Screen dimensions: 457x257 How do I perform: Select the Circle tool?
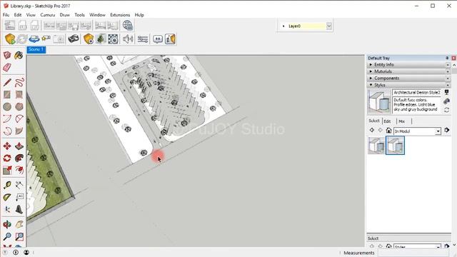click(7, 106)
